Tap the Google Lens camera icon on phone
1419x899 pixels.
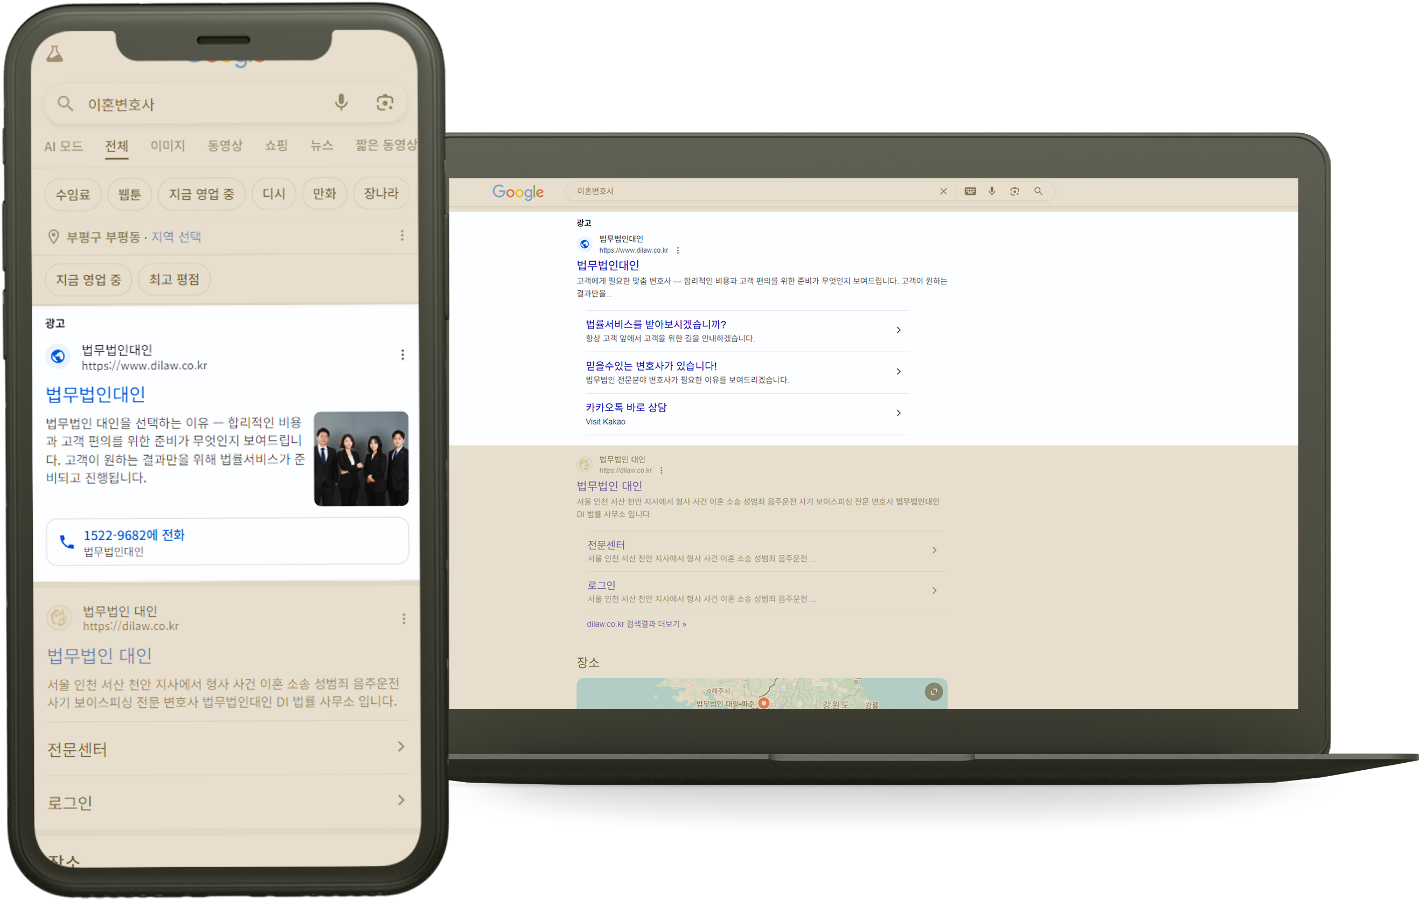click(385, 102)
